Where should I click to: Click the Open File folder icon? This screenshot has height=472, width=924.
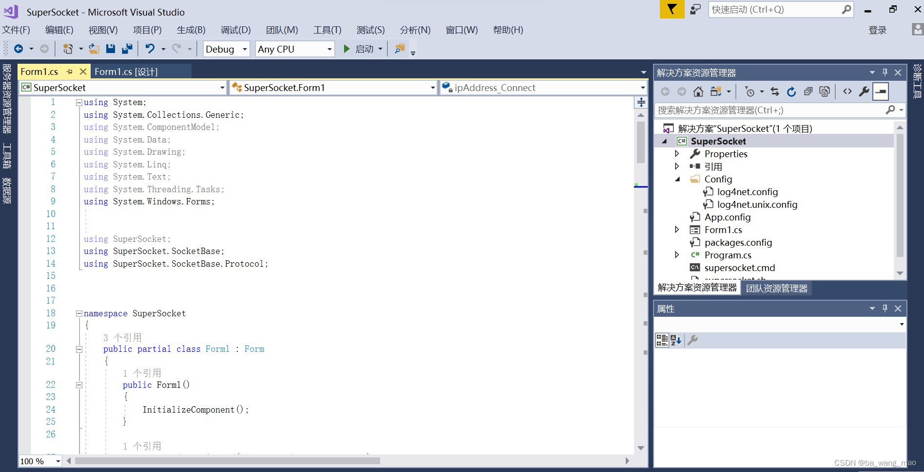(x=94, y=49)
